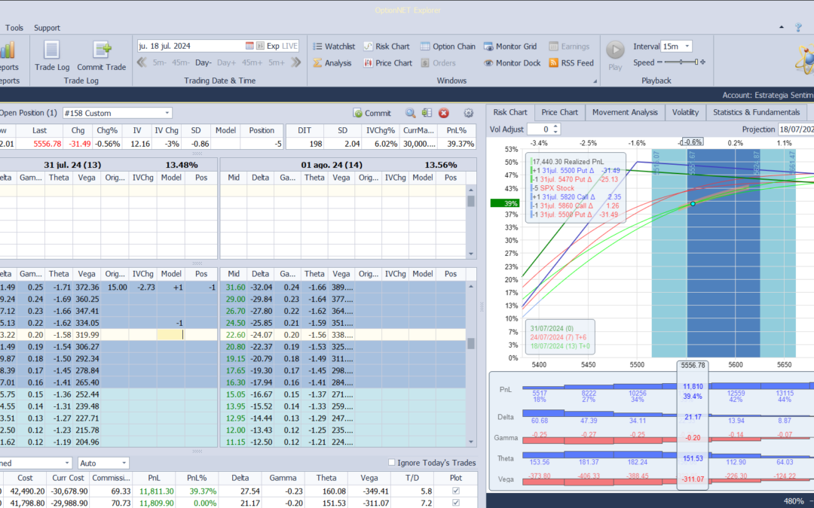This screenshot has height=508, width=814.
Task: Open the RSS Feed window
Action: 571,62
